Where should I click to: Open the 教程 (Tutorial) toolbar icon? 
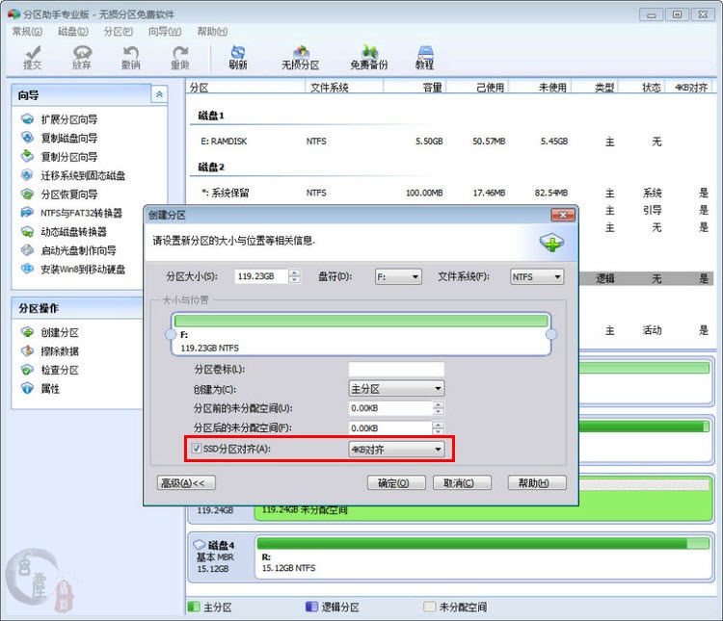424,57
